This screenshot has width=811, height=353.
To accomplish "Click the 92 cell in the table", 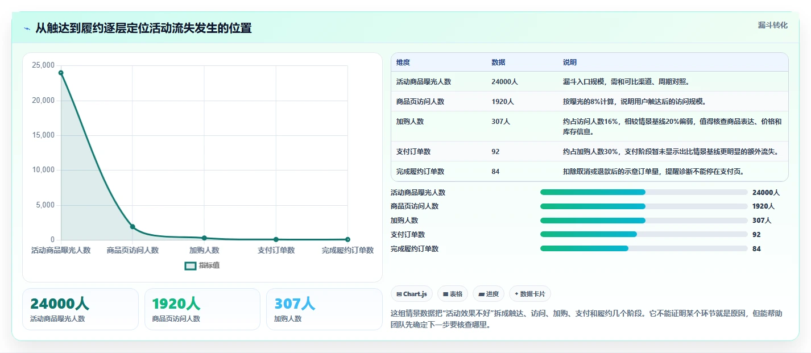I will coord(495,152).
